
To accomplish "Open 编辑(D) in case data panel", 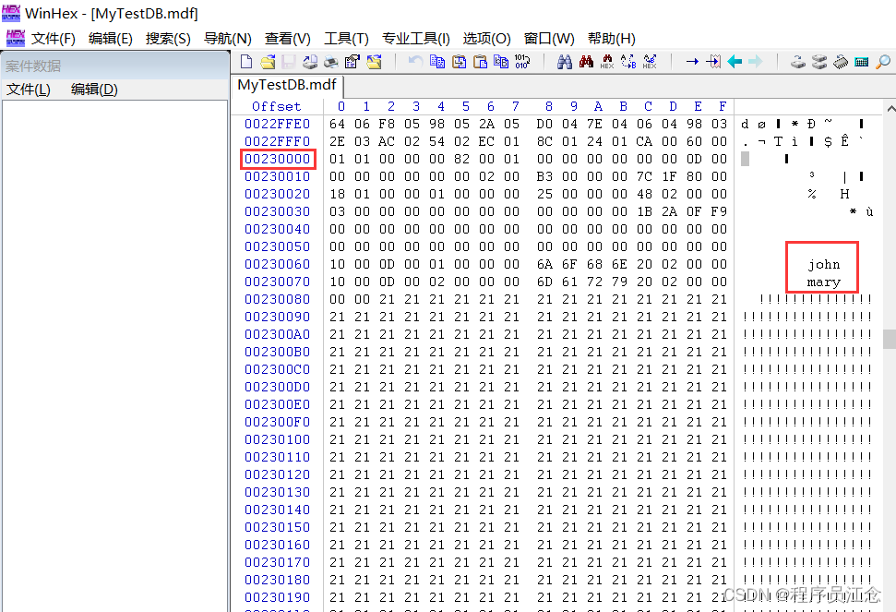I will coord(94,90).
